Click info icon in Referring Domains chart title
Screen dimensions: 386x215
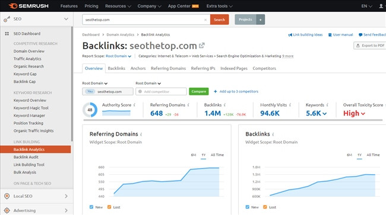click(141, 134)
